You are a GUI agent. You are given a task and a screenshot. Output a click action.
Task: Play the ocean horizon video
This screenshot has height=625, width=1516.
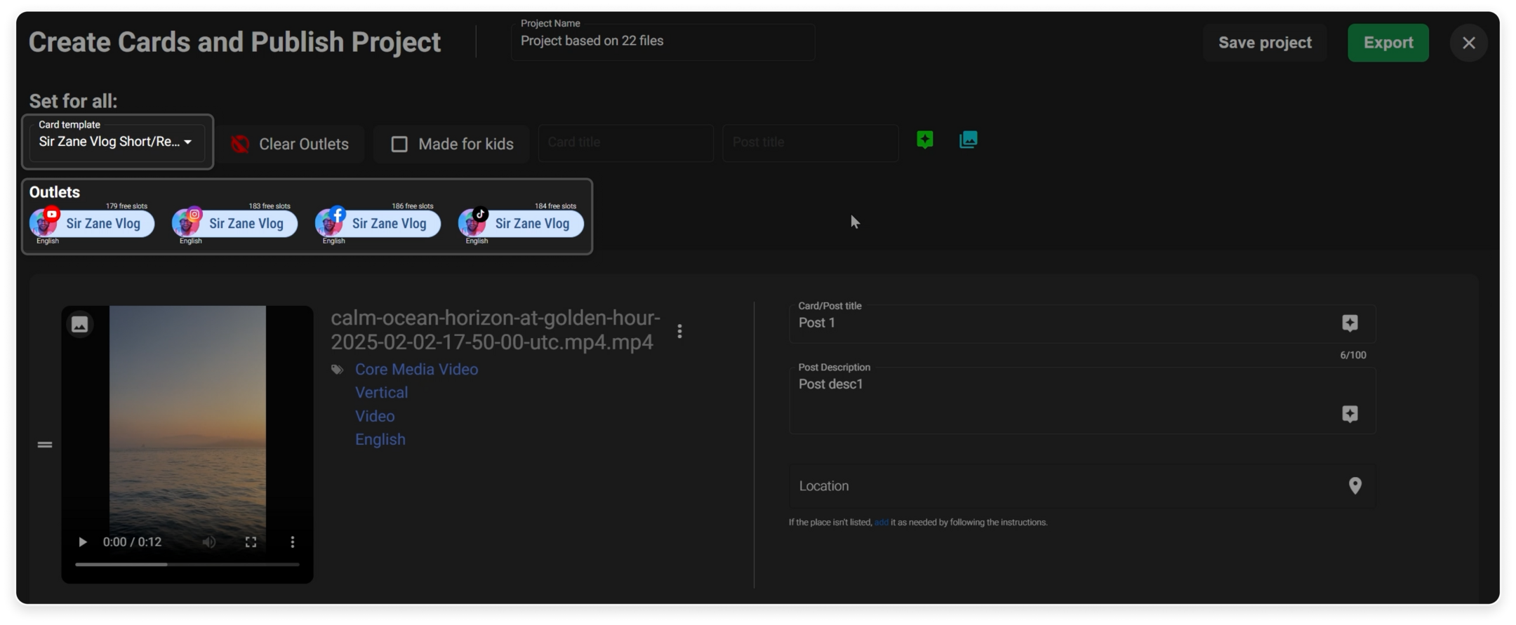pos(83,542)
